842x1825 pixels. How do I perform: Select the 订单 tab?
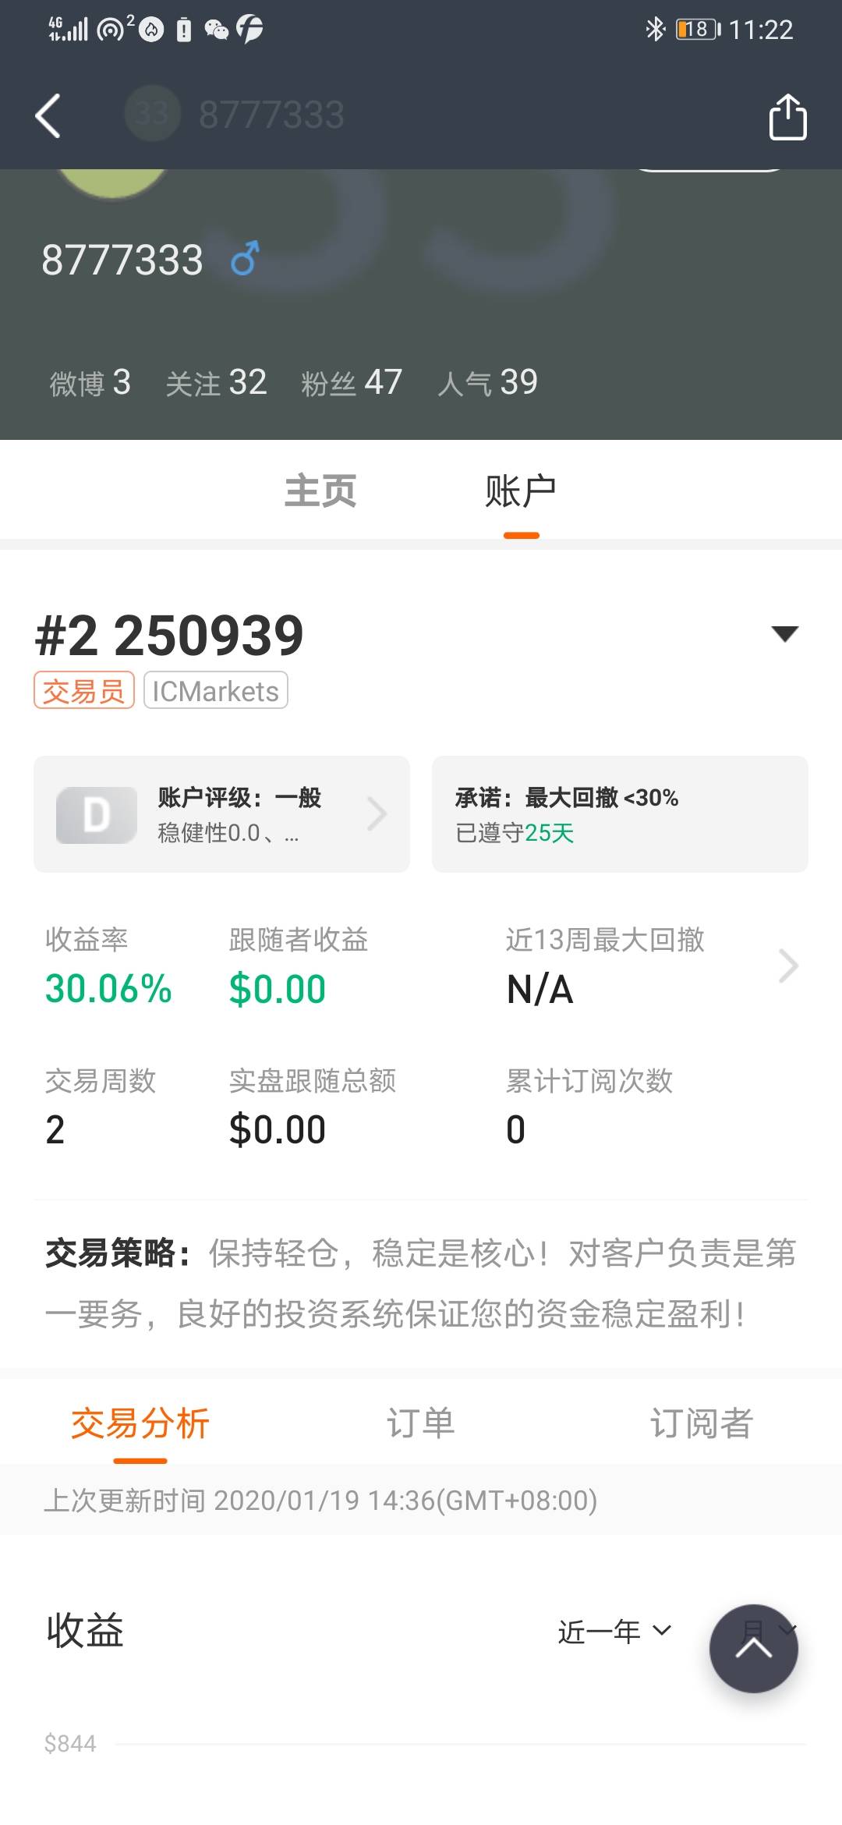(421, 1423)
